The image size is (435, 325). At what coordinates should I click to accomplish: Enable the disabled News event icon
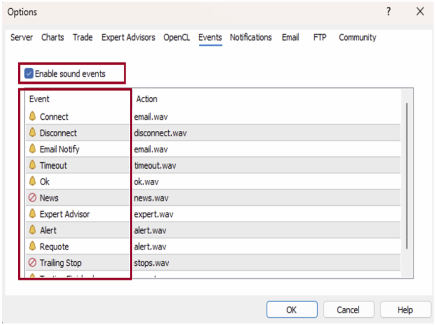tap(33, 197)
